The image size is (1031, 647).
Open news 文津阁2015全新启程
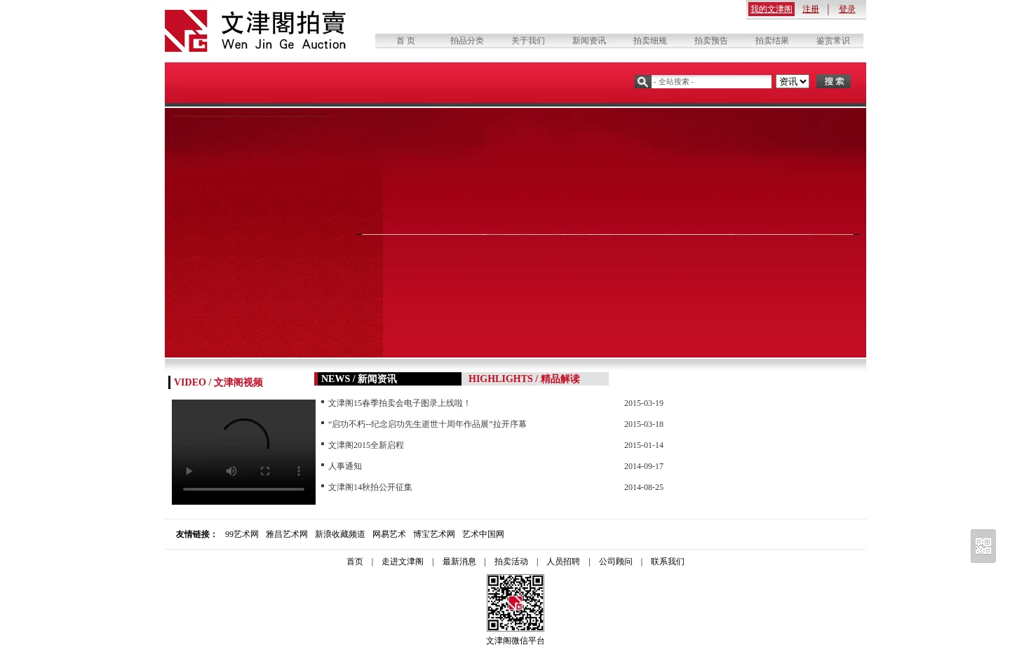pos(366,445)
